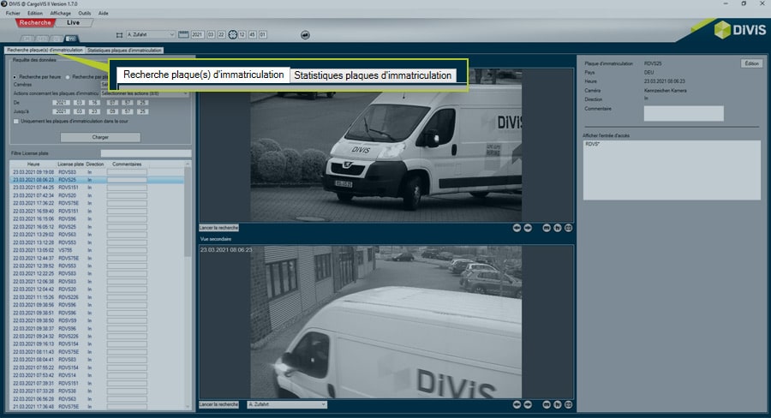The image size is (771, 418).
Task: Go to previous image in secondary view
Action: point(517,404)
